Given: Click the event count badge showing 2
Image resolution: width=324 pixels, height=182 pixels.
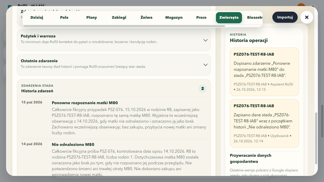Looking at the screenshot, I should pyautogui.click(x=202, y=89).
